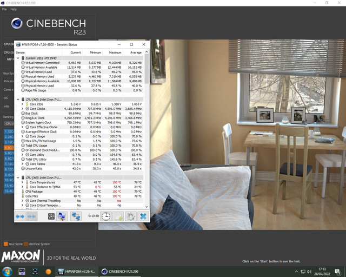
Task: Select the Virtual Memory Committed row
Action: pyautogui.click(x=79, y=63)
